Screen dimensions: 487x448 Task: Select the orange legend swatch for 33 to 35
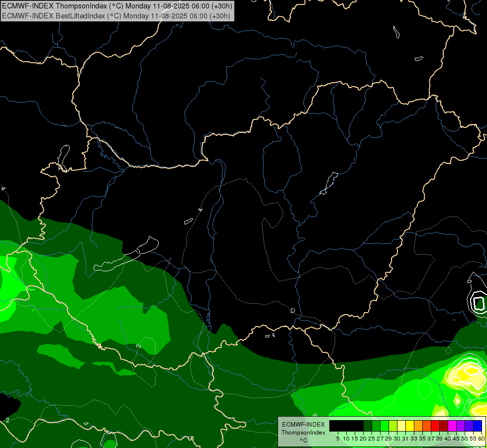pyautogui.click(x=418, y=426)
